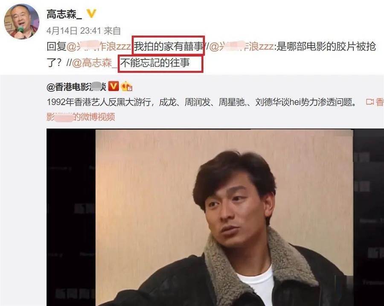Click the dark left margin of video player

[71, 217]
